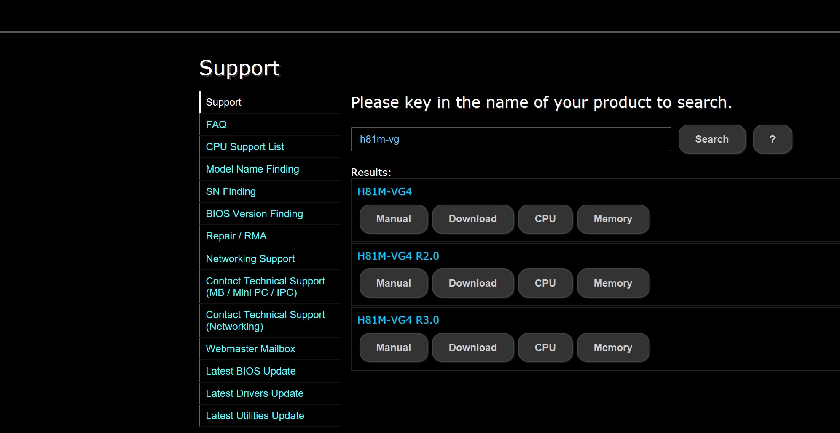Open Latest BIOS Update link
The image size is (840, 433).
click(x=270, y=371)
